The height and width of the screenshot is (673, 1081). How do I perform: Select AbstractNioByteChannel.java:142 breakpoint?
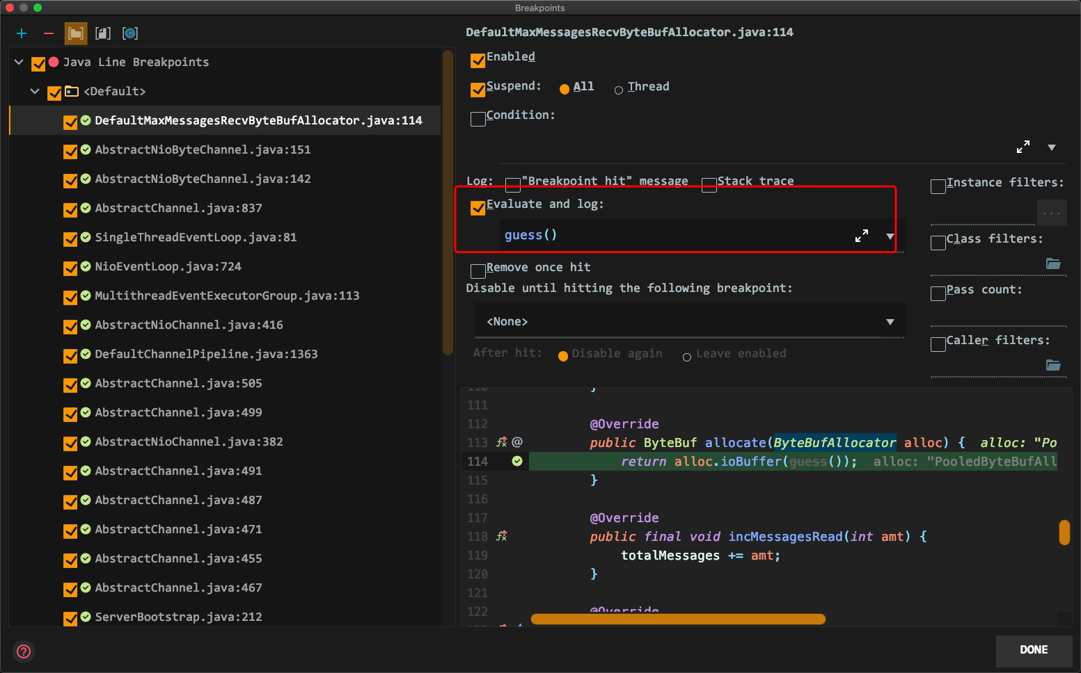click(203, 179)
